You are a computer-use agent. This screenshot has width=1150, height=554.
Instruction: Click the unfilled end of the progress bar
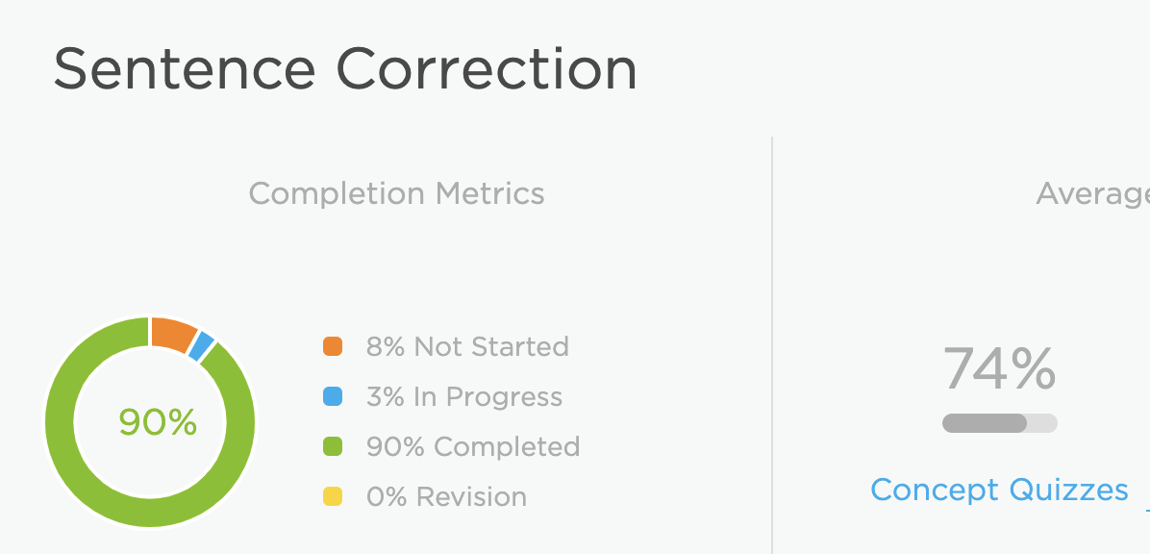(x=1043, y=423)
